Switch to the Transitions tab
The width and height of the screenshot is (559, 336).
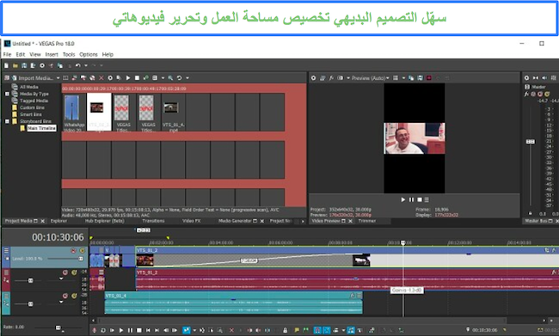(154, 221)
